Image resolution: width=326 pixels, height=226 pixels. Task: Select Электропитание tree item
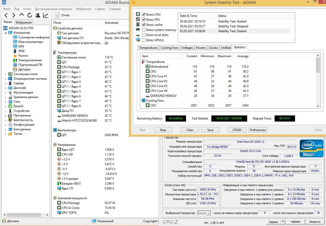point(30,60)
